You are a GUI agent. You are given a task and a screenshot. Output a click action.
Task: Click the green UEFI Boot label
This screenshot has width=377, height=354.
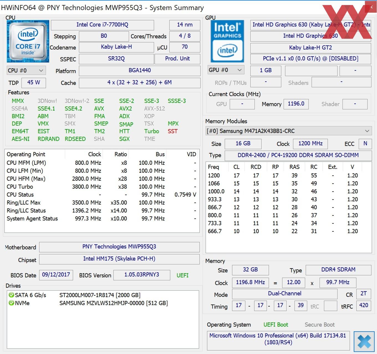tap(276, 325)
